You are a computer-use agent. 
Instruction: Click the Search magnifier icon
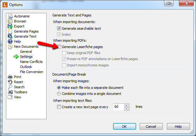pos(10,87)
